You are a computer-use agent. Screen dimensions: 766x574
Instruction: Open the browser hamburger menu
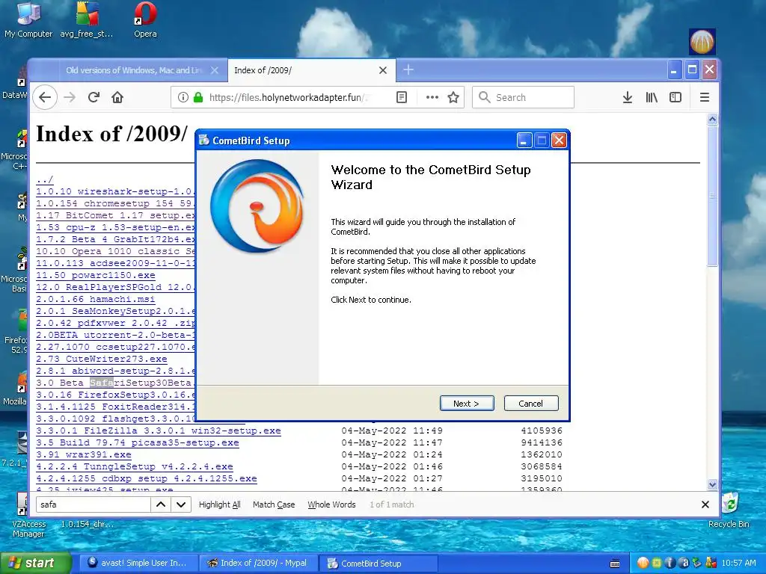tap(705, 97)
